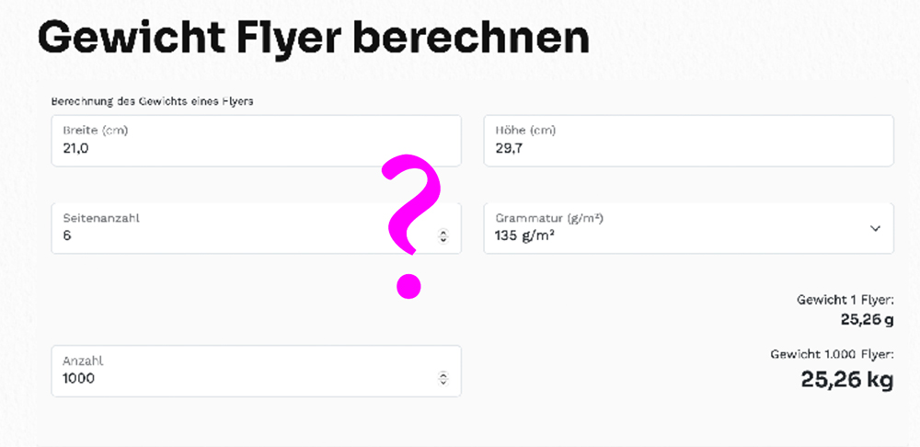Click the 29,7 height value
Viewport: 920px width, 447px height.
[509, 148]
